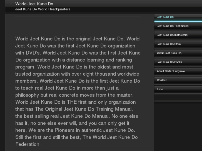Screen dimensions: 202x151
Task: Click the Jeet Kune Do World Headquarters tagline
Action: tap(43, 9)
